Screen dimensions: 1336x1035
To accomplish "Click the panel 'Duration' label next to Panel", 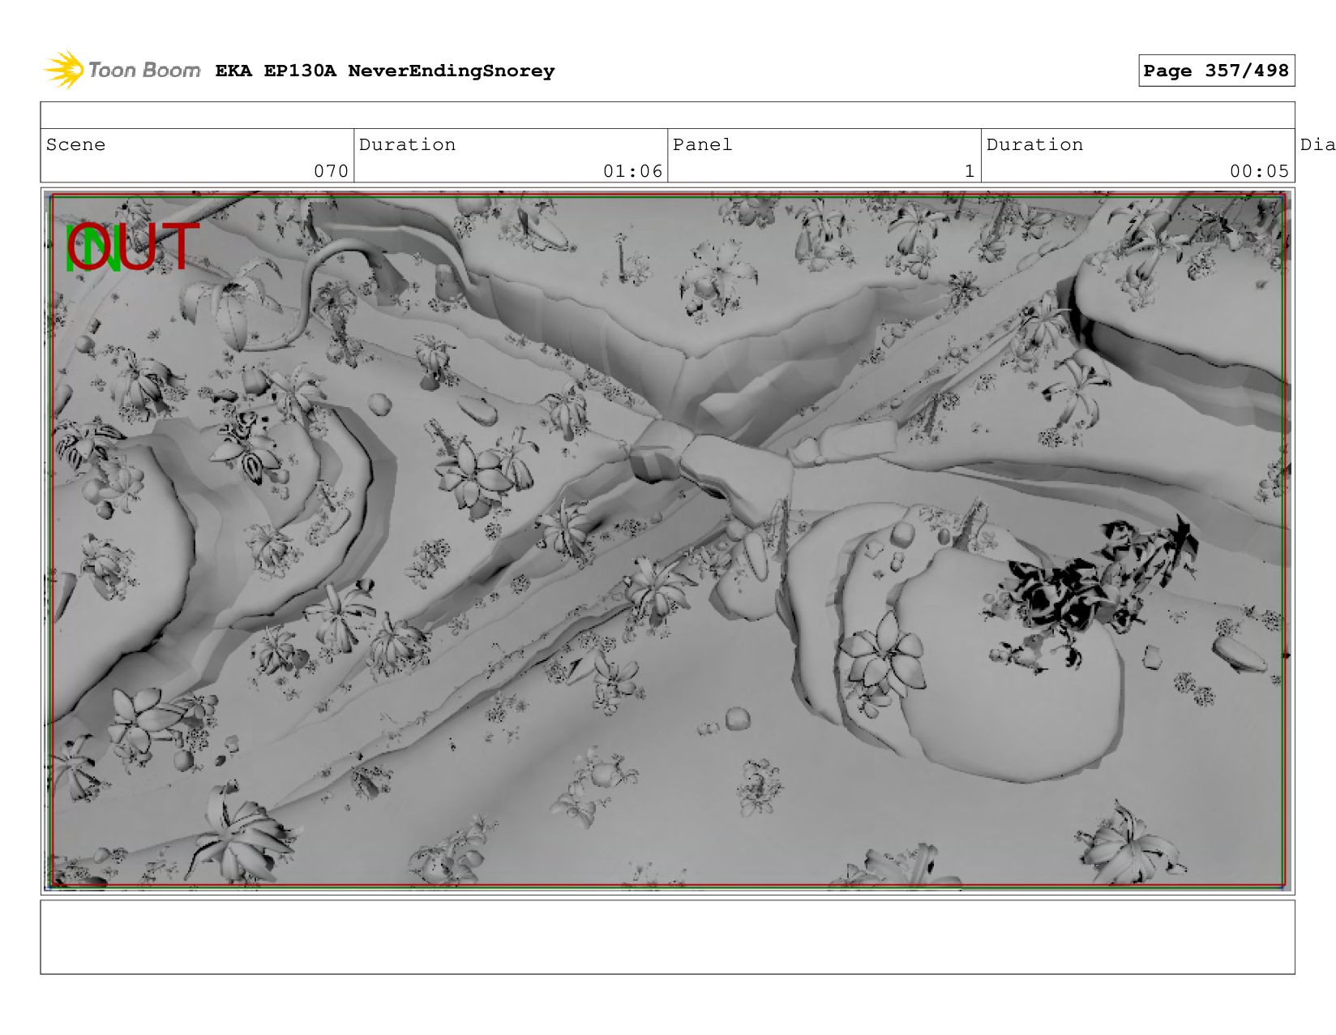I will point(1034,144).
